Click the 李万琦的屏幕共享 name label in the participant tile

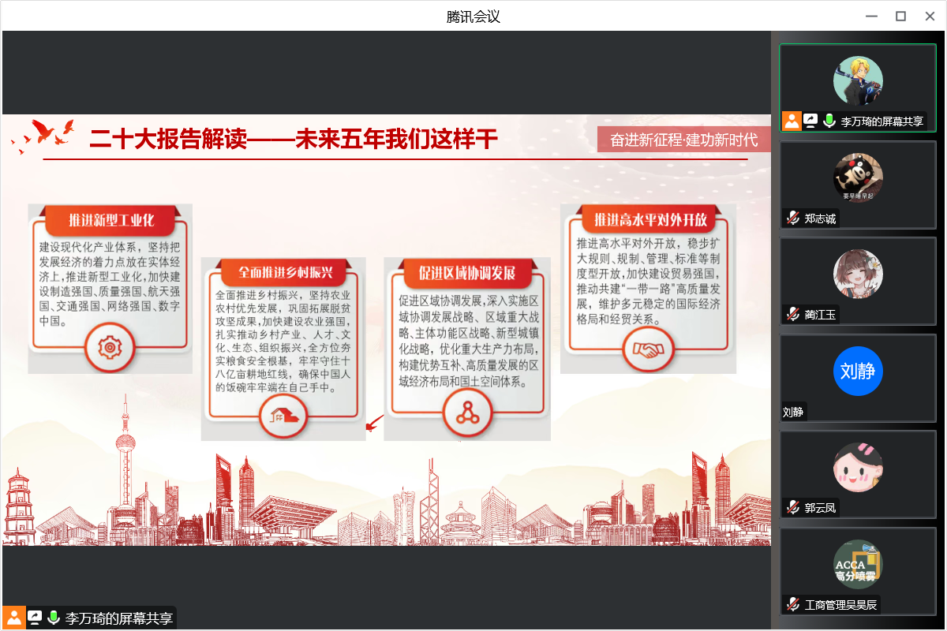[881, 122]
